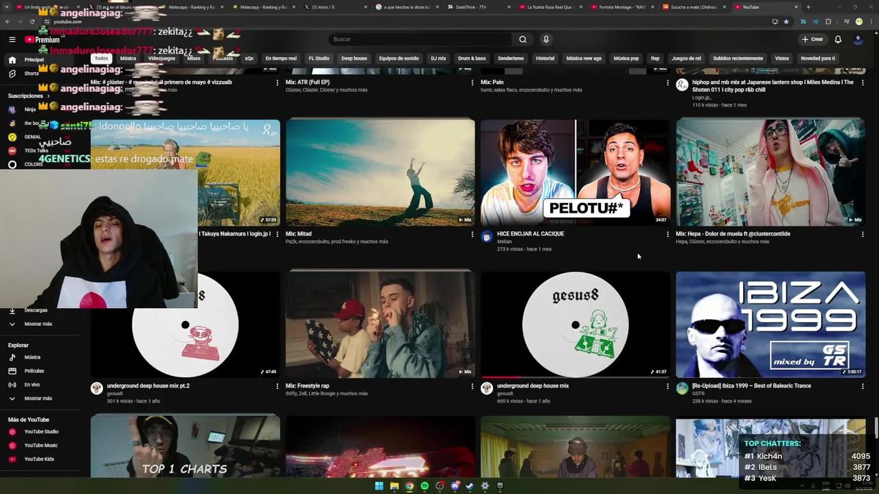Select the Música new age chip
Viewport: 879px width, 494px height.
(x=584, y=58)
